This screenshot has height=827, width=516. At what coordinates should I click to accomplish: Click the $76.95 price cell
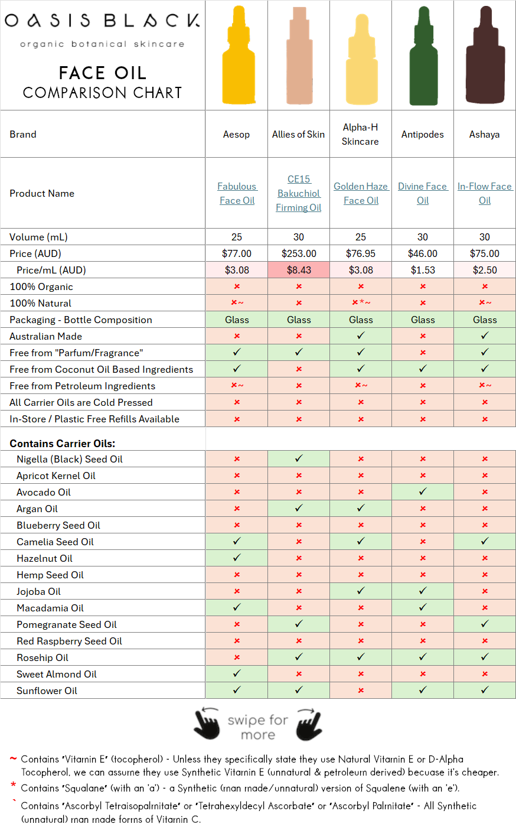[x=361, y=253]
